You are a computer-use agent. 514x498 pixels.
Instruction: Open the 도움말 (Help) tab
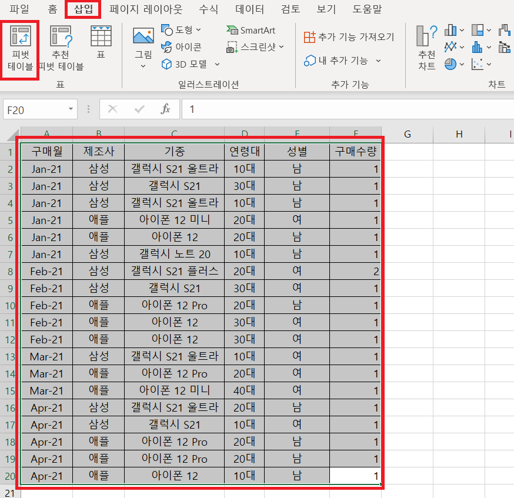point(367,9)
